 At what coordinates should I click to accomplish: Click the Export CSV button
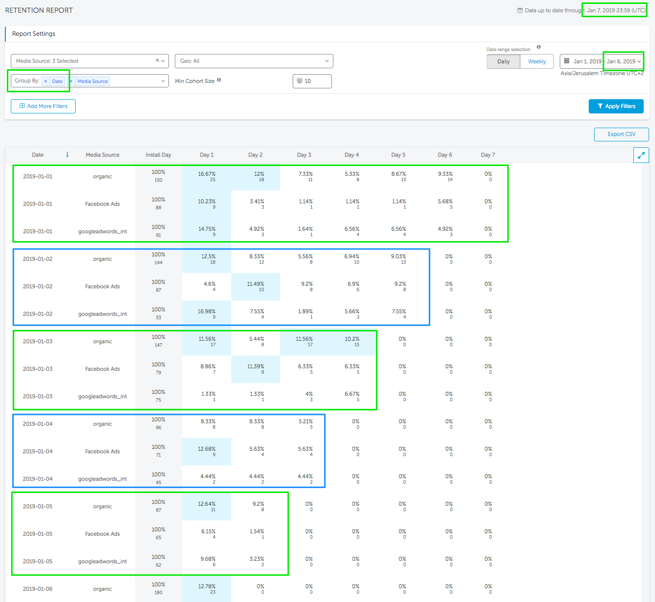621,134
